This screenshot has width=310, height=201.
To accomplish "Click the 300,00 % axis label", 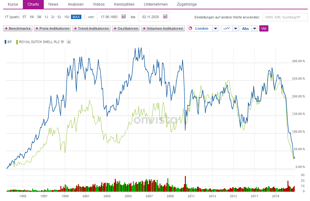I will 298,61.
